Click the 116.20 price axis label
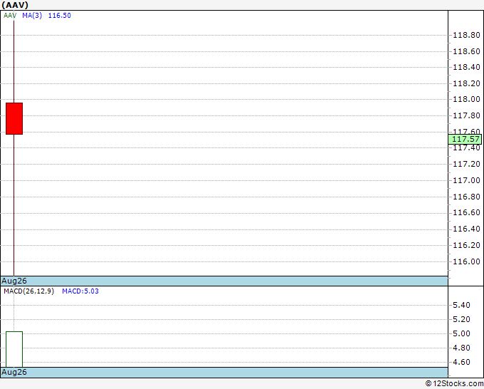The image size is (484, 389). coord(466,245)
